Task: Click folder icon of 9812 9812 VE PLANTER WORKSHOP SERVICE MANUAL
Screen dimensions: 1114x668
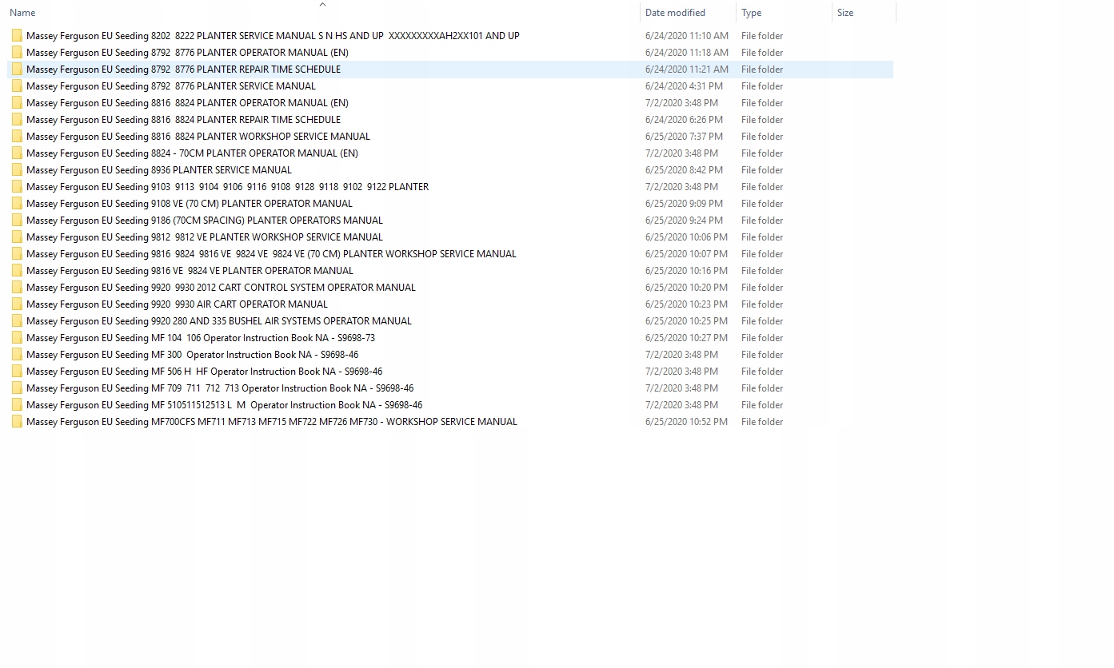Action: click(x=17, y=237)
